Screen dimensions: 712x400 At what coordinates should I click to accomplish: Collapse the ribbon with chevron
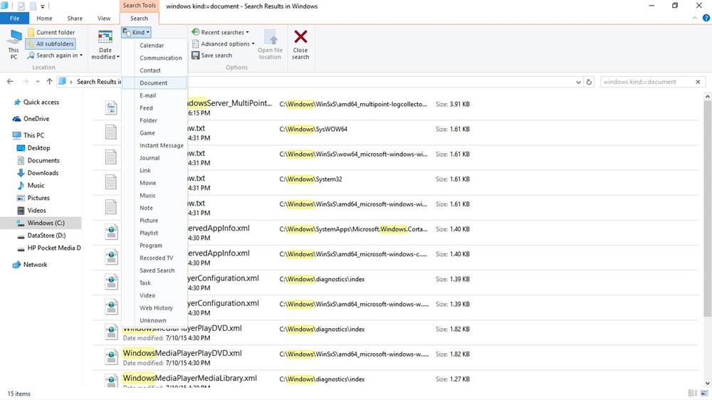tap(695, 19)
